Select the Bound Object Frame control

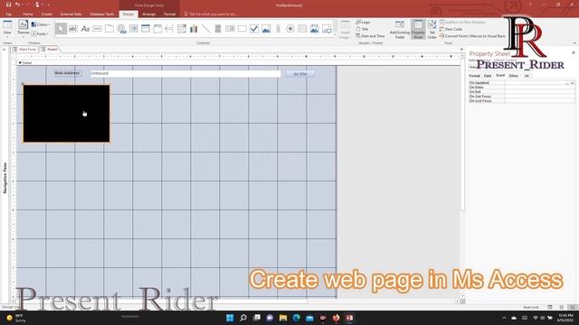click(x=315, y=29)
